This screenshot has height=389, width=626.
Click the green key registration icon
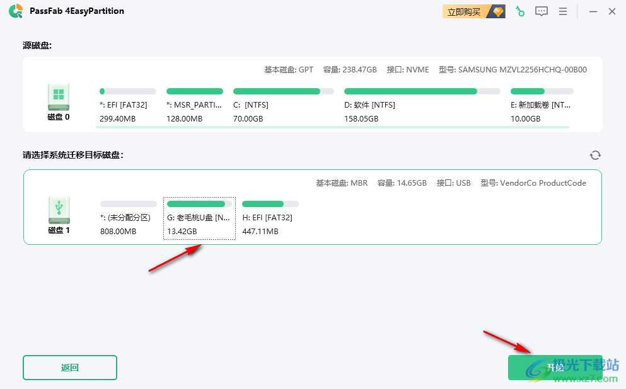[x=520, y=11]
